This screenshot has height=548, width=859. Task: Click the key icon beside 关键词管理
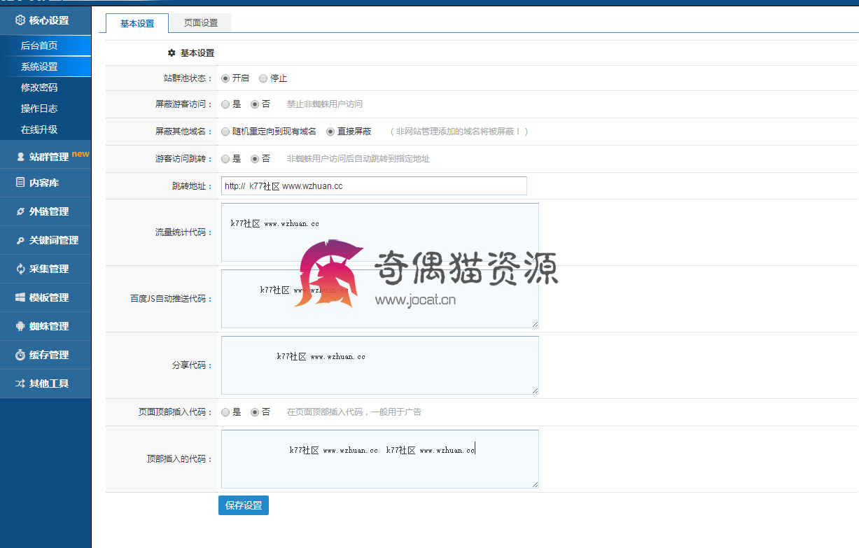pos(20,240)
